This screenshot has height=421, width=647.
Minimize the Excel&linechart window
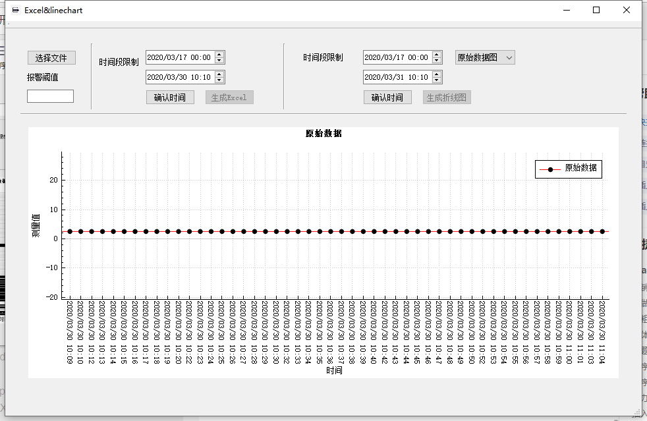click(x=567, y=11)
